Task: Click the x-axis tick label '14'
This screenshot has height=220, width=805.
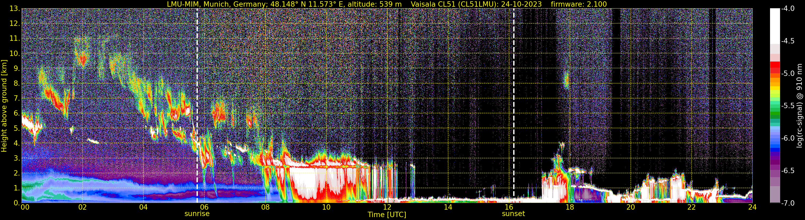Action: tap(448, 207)
